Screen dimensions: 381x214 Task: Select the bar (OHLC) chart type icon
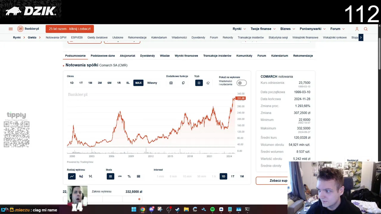tap(90, 176)
